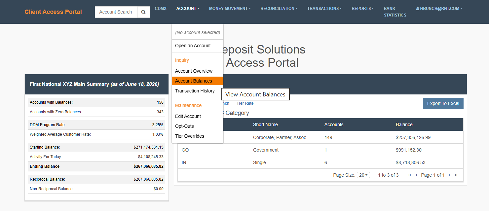Click the Export To Excel button
This screenshot has width=489, height=211.
tap(443, 103)
